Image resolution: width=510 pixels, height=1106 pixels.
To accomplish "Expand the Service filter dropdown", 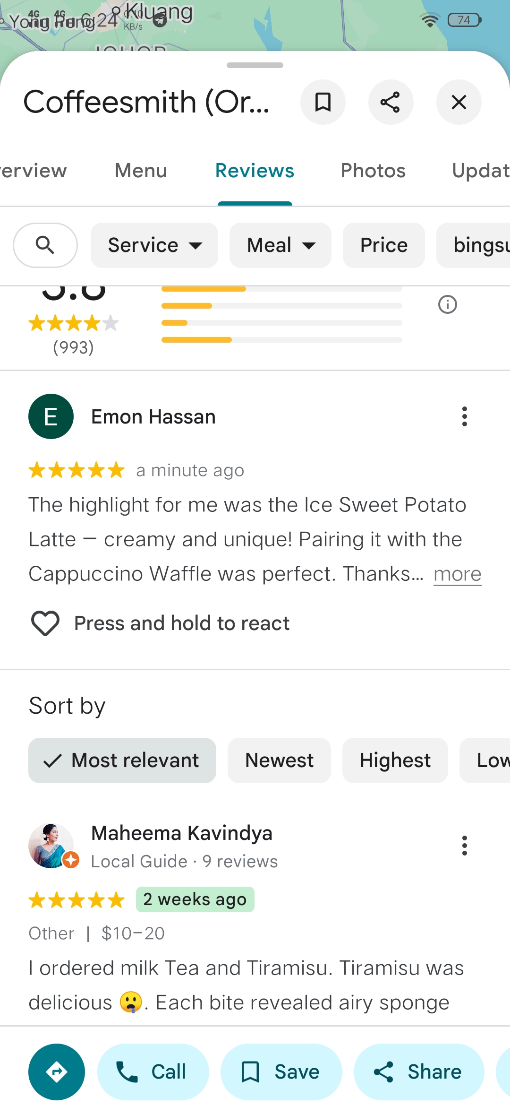I will (154, 245).
